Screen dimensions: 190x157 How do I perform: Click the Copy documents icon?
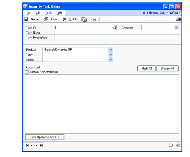click(84, 19)
